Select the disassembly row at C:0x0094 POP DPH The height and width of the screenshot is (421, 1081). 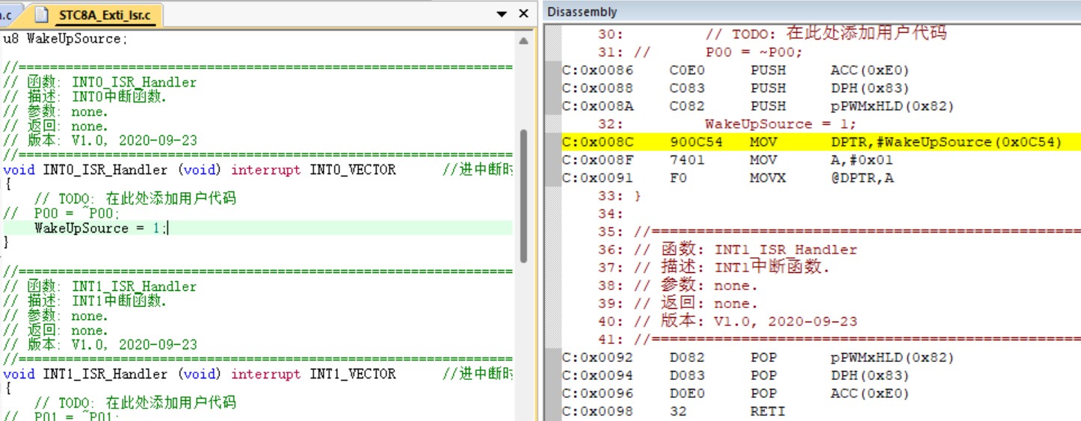736,375
